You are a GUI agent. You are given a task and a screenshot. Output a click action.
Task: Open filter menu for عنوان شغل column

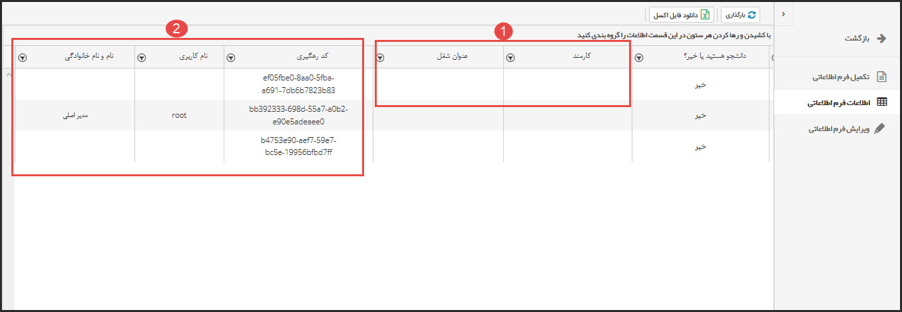(379, 58)
